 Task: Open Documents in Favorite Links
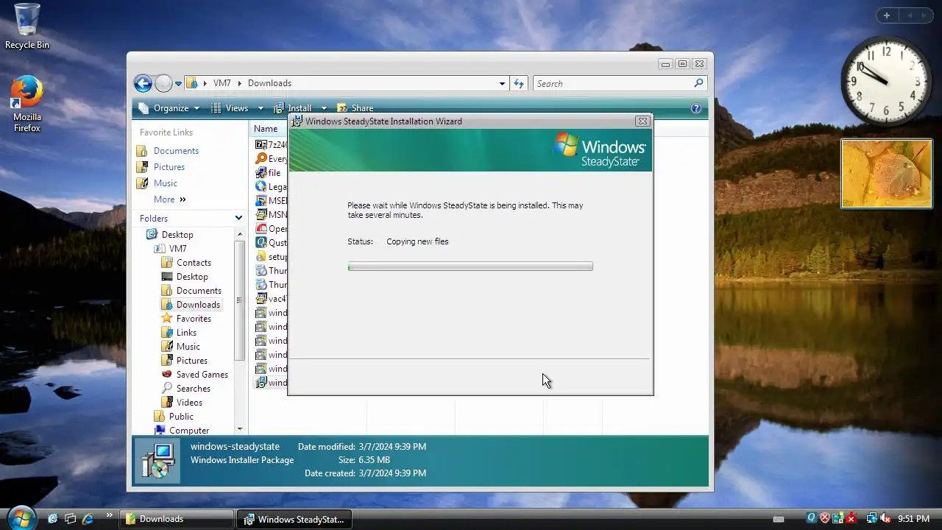tap(176, 151)
